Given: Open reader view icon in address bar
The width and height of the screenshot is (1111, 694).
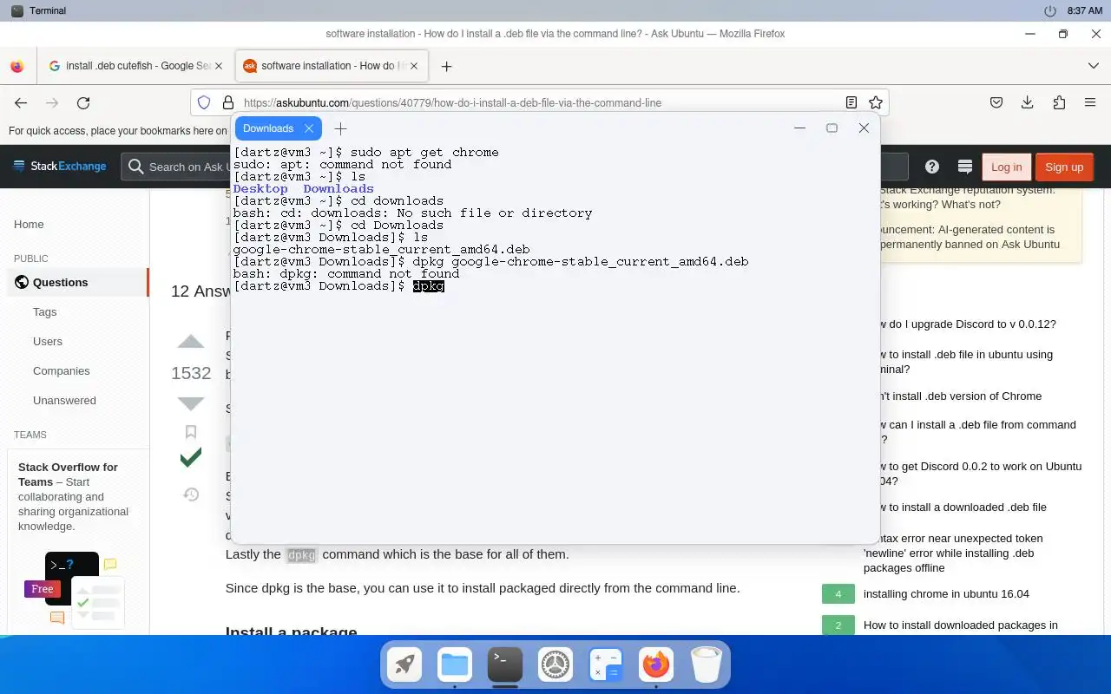Looking at the screenshot, I should tap(851, 102).
